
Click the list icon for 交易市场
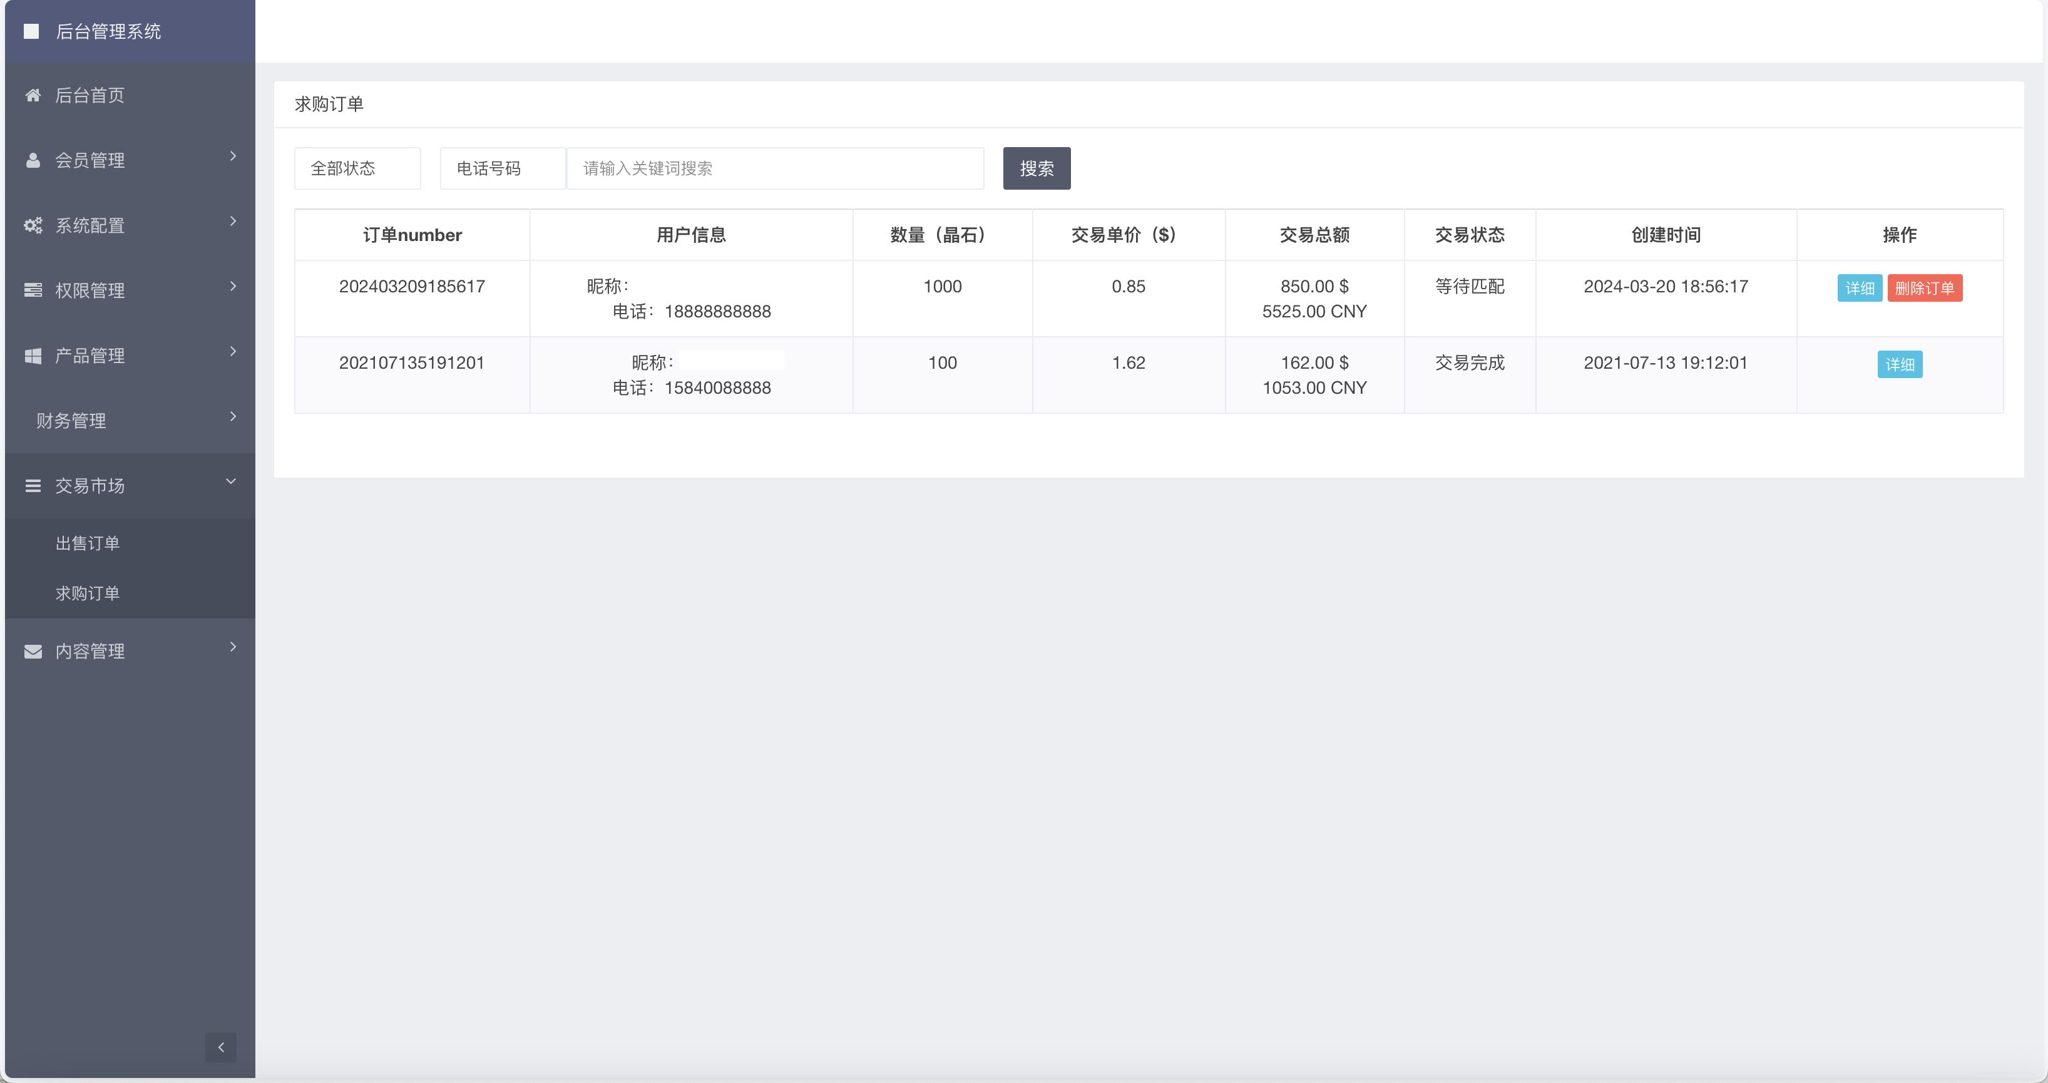tap(33, 486)
